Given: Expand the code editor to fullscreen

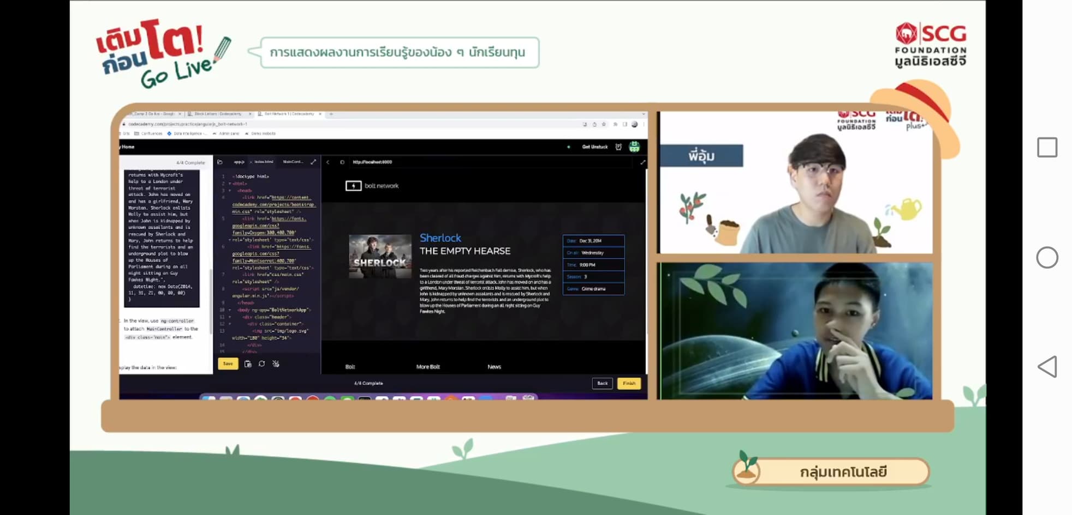Looking at the screenshot, I should pyautogui.click(x=313, y=162).
